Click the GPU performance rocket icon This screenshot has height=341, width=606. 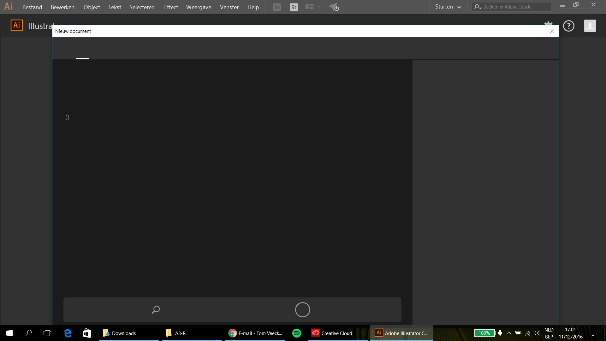point(334,7)
